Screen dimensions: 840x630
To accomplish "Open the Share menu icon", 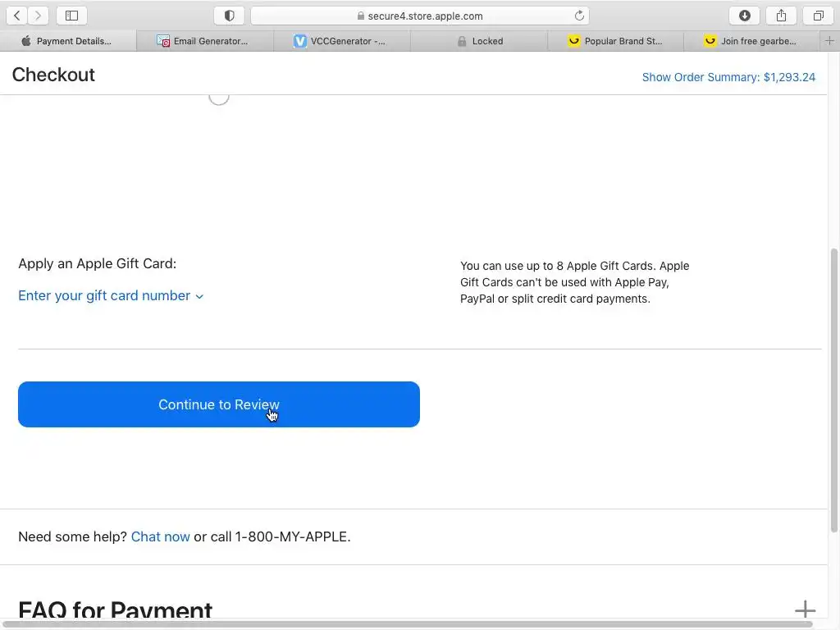I will coord(781,16).
